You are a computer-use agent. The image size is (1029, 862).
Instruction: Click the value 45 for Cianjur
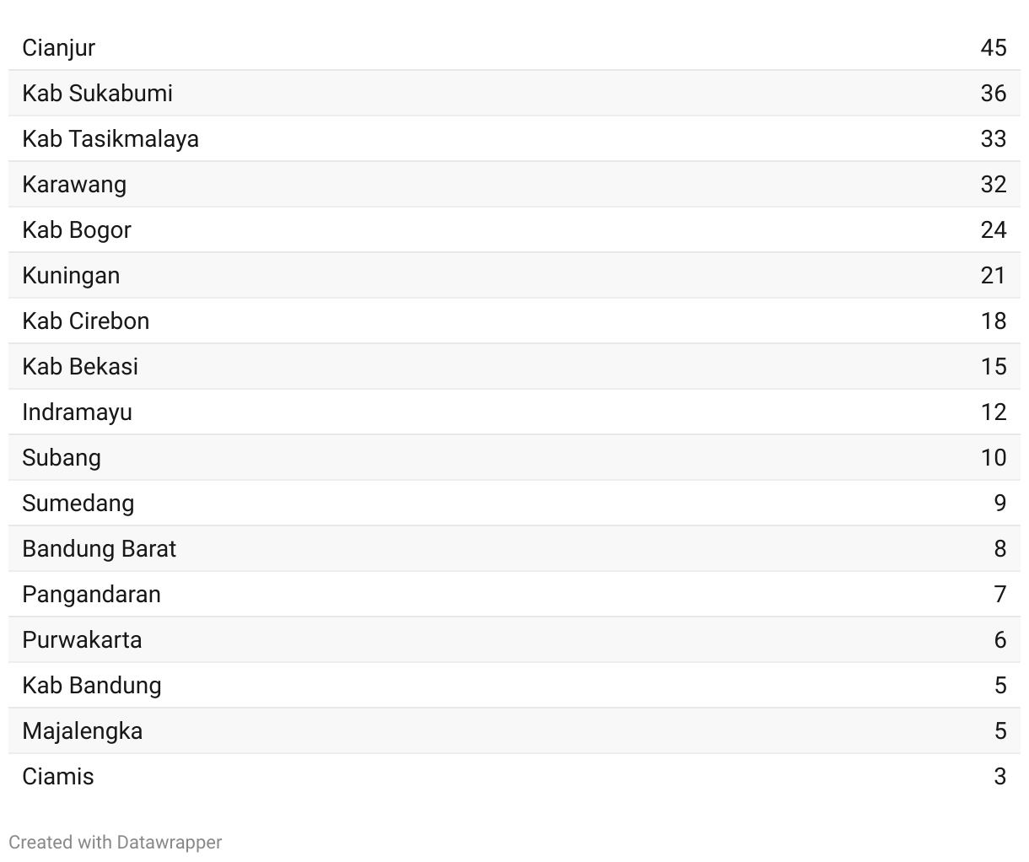pyautogui.click(x=994, y=47)
